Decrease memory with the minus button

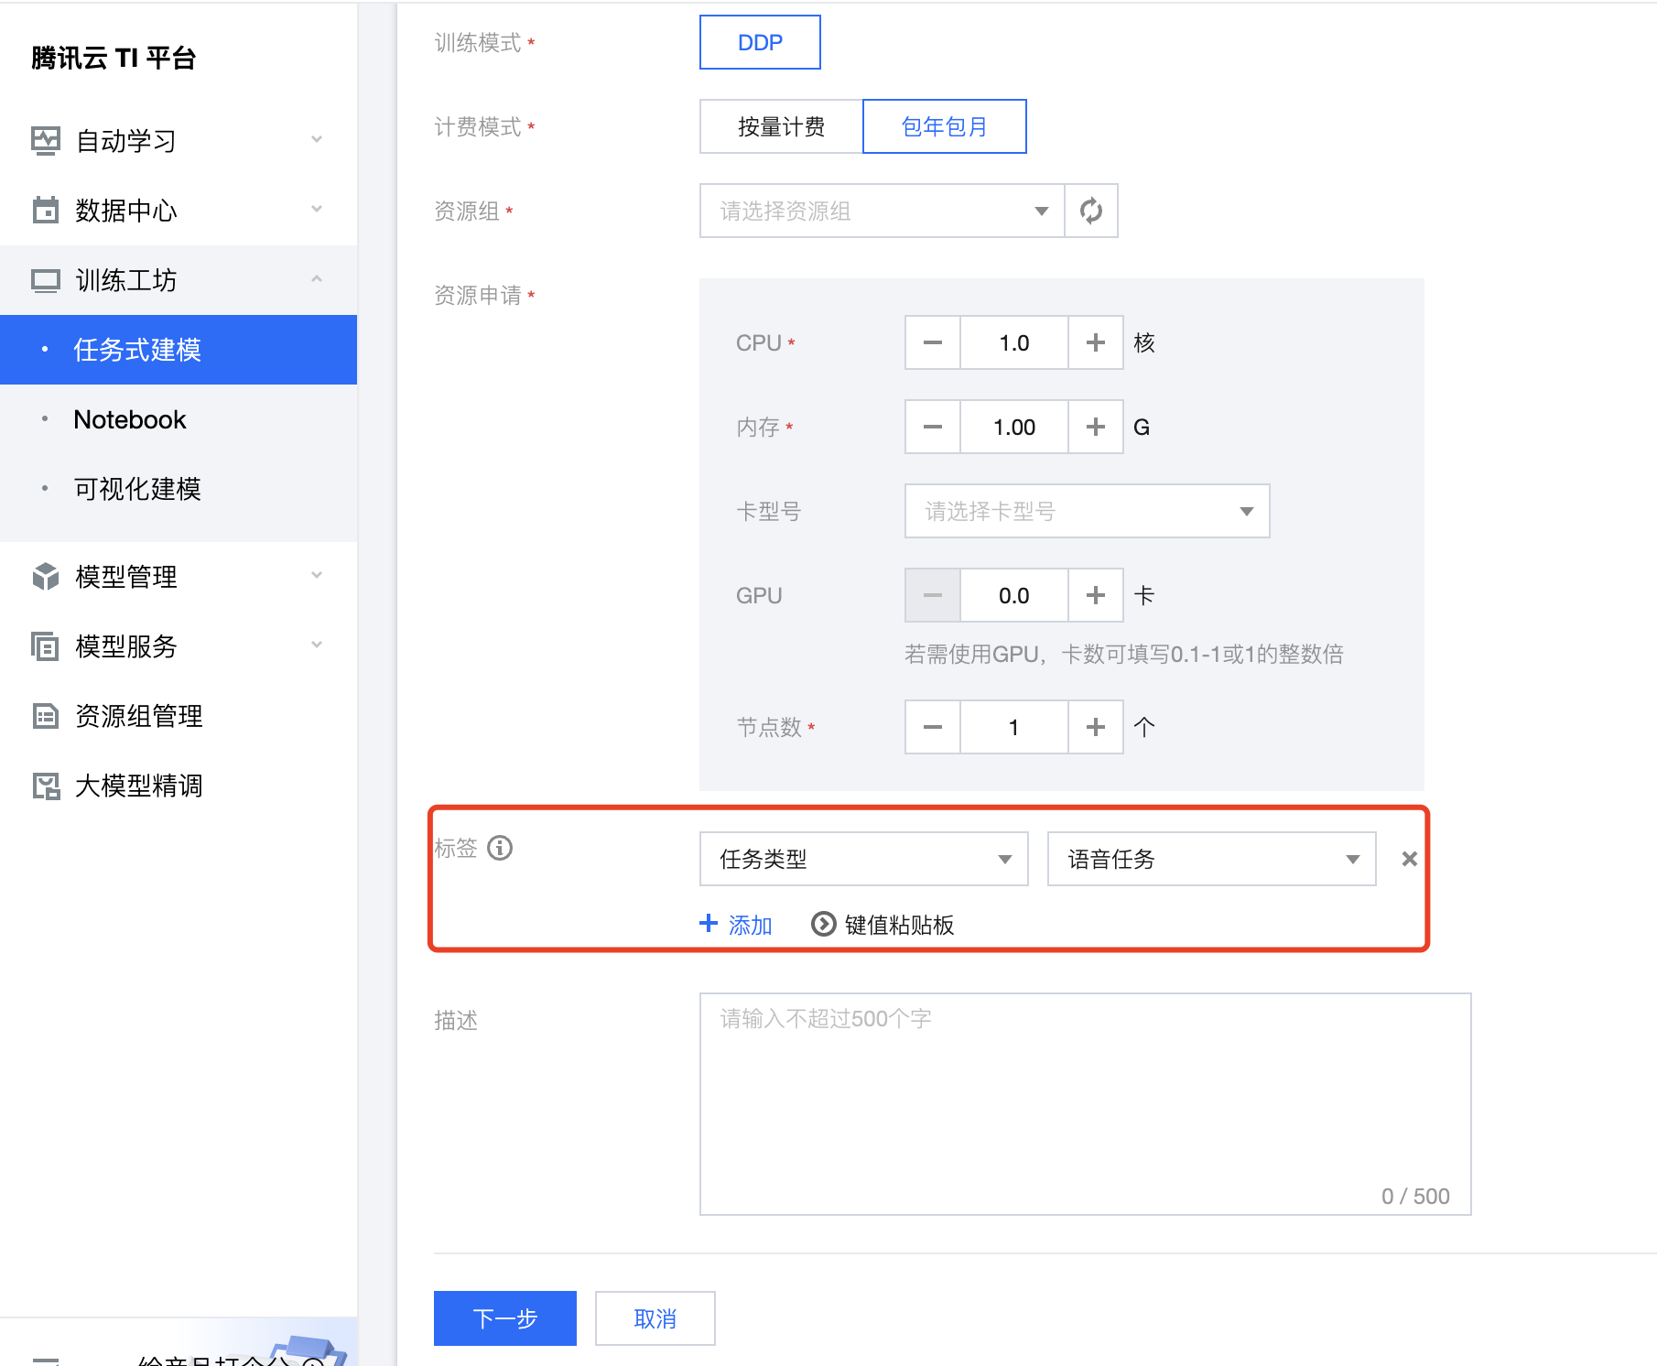coord(932,427)
